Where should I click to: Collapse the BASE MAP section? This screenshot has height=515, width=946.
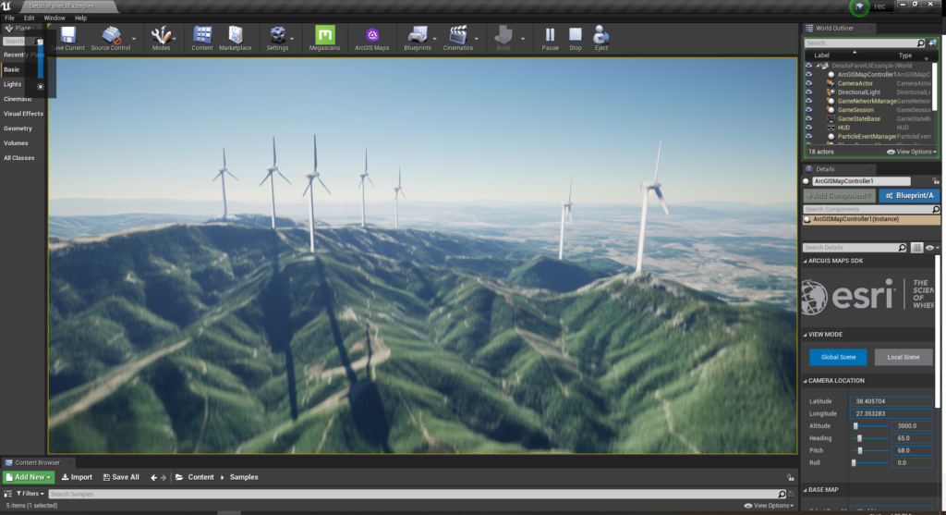click(x=805, y=490)
